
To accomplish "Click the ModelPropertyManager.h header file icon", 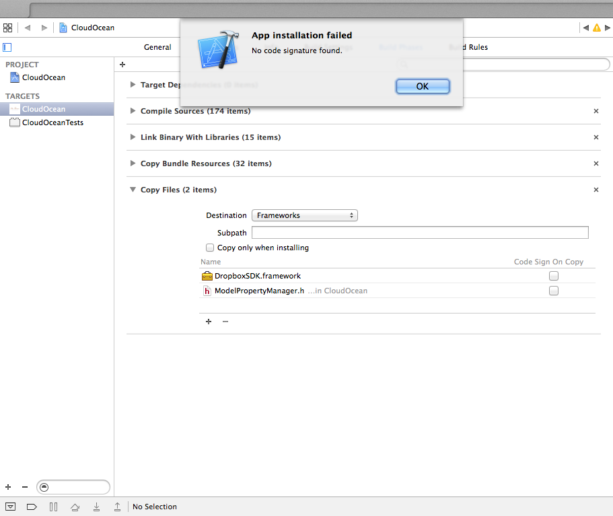I will (207, 291).
